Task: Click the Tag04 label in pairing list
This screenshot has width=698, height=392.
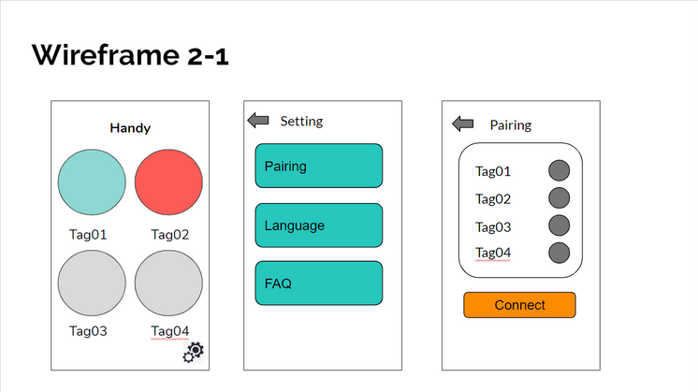Action: pyautogui.click(x=493, y=253)
